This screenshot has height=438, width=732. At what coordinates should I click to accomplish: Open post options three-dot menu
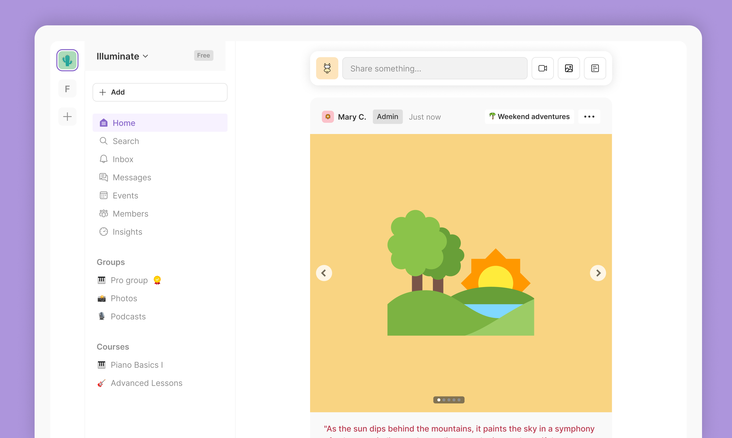(x=589, y=117)
